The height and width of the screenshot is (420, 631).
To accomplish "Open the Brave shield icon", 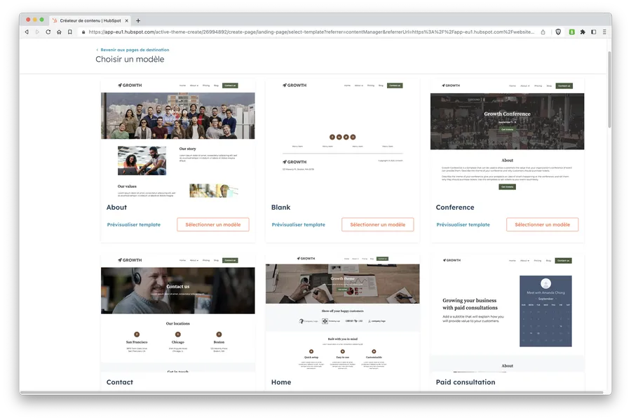I will pyautogui.click(x=558, y=32).
